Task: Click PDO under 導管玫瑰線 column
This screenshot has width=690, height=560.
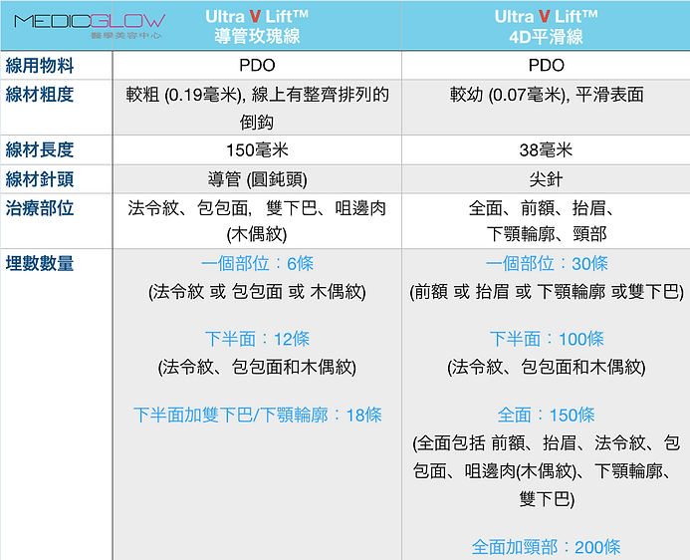Action: tap(257, 66)
